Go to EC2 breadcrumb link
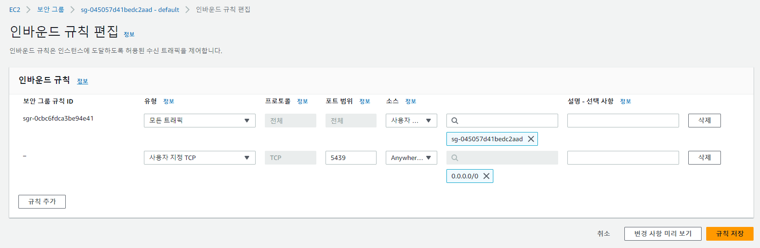The image size is (760, 248). [x=15, y=10]
